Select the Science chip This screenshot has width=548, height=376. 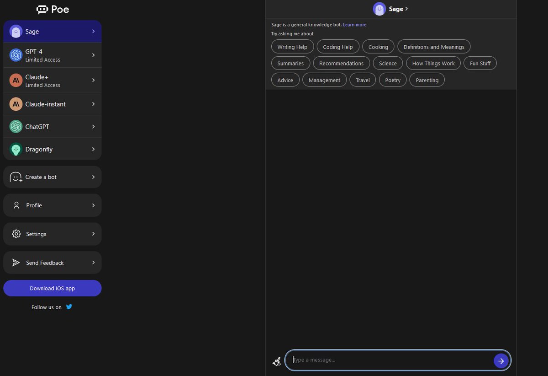[388, 63]
